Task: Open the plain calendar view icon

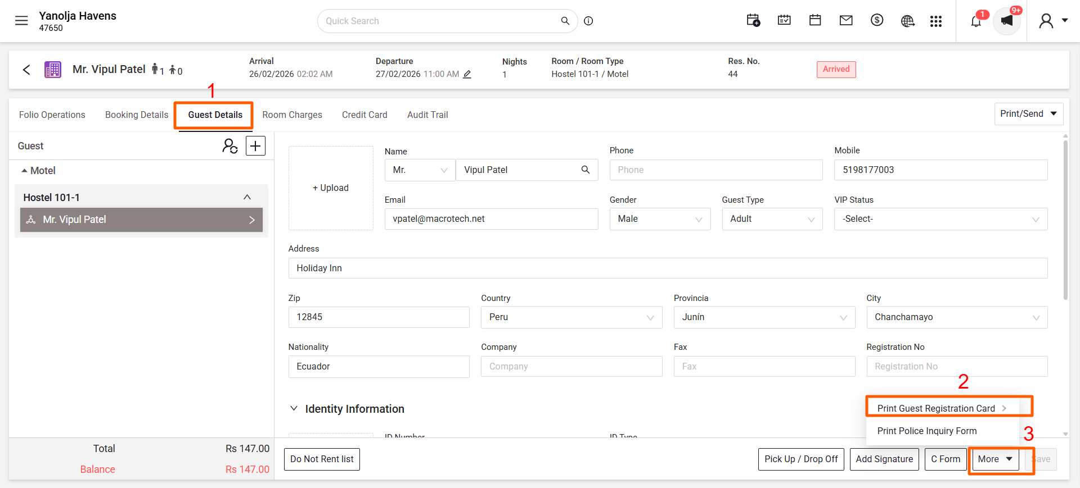Action: (x=815, y=21)
